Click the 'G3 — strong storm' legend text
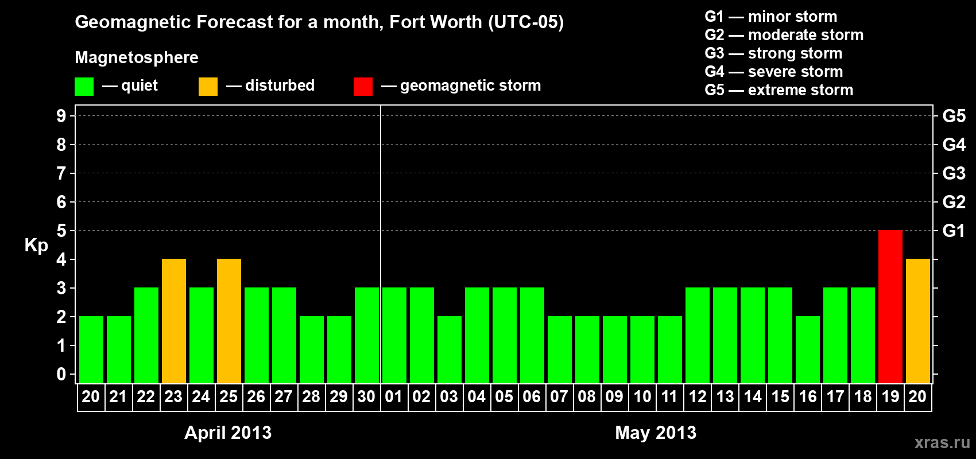Screen dimensions: 976x459 tap(773, 53)
